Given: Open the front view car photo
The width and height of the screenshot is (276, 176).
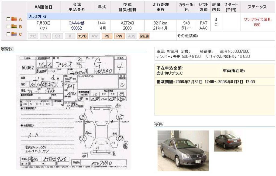Looking at the screenshot, I should click(183, 150).
